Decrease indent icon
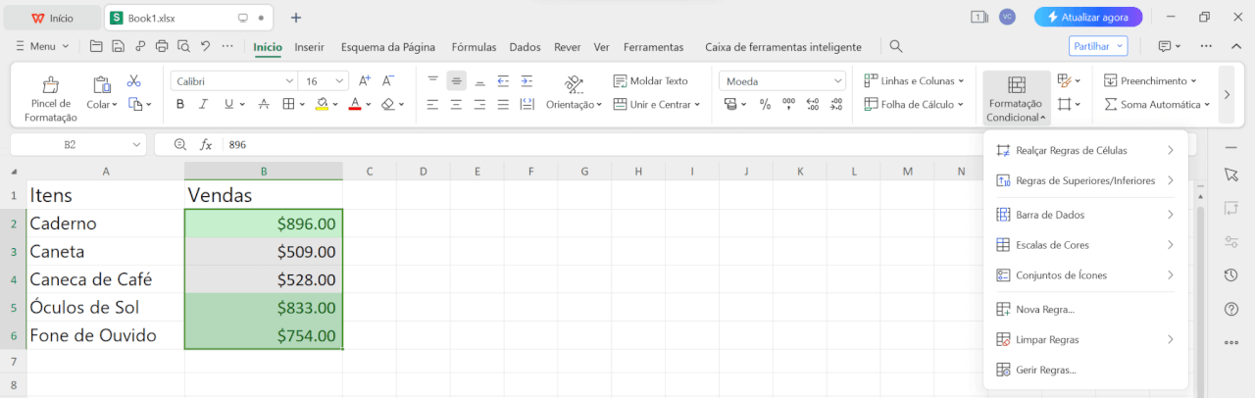The width and height of the screenshot is (1255, 398). (503, 80)
